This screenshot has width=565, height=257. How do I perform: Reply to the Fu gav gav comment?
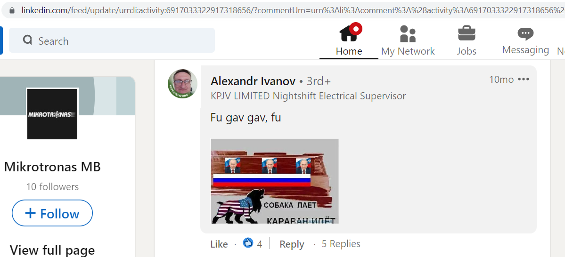point(292,244)
